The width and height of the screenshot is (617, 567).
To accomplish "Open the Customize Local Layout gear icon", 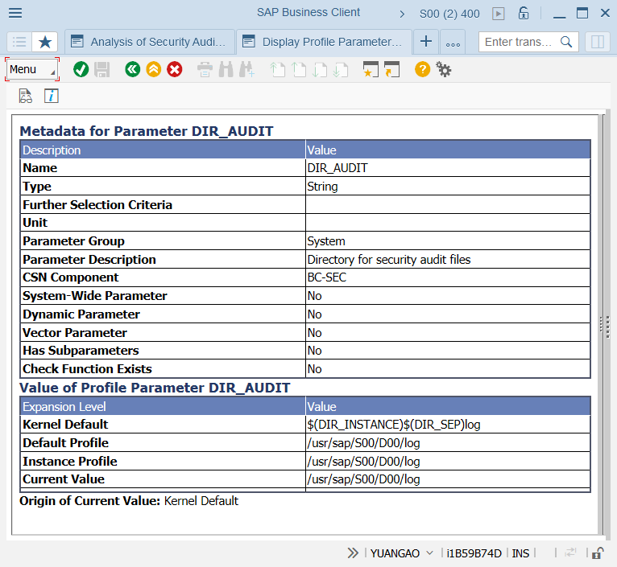I will click(x=444, y=69).
